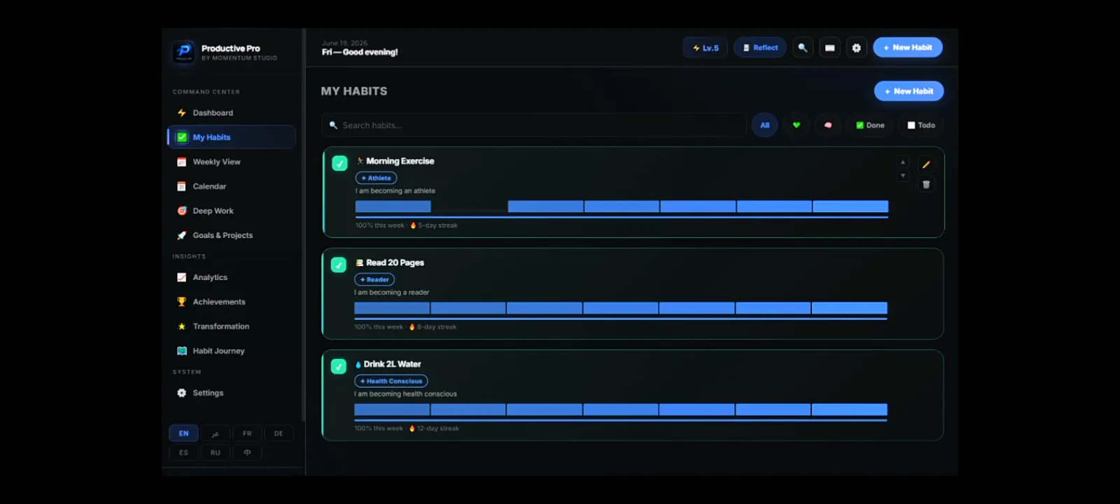Click the Health Conscious identity tag
The image size is (1120, 504).
391,381
